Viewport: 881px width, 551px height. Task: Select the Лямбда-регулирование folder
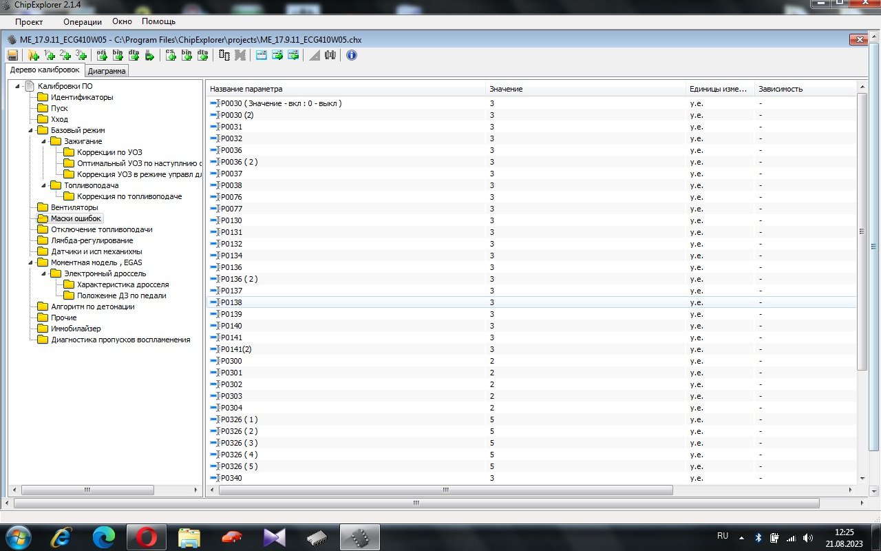click(x=92, y=240)
